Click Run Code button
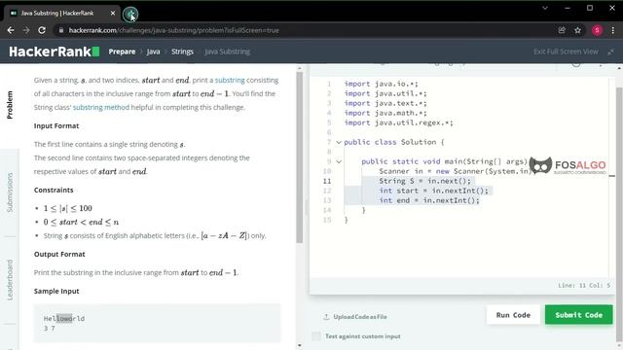 click(x=513, y=315)
